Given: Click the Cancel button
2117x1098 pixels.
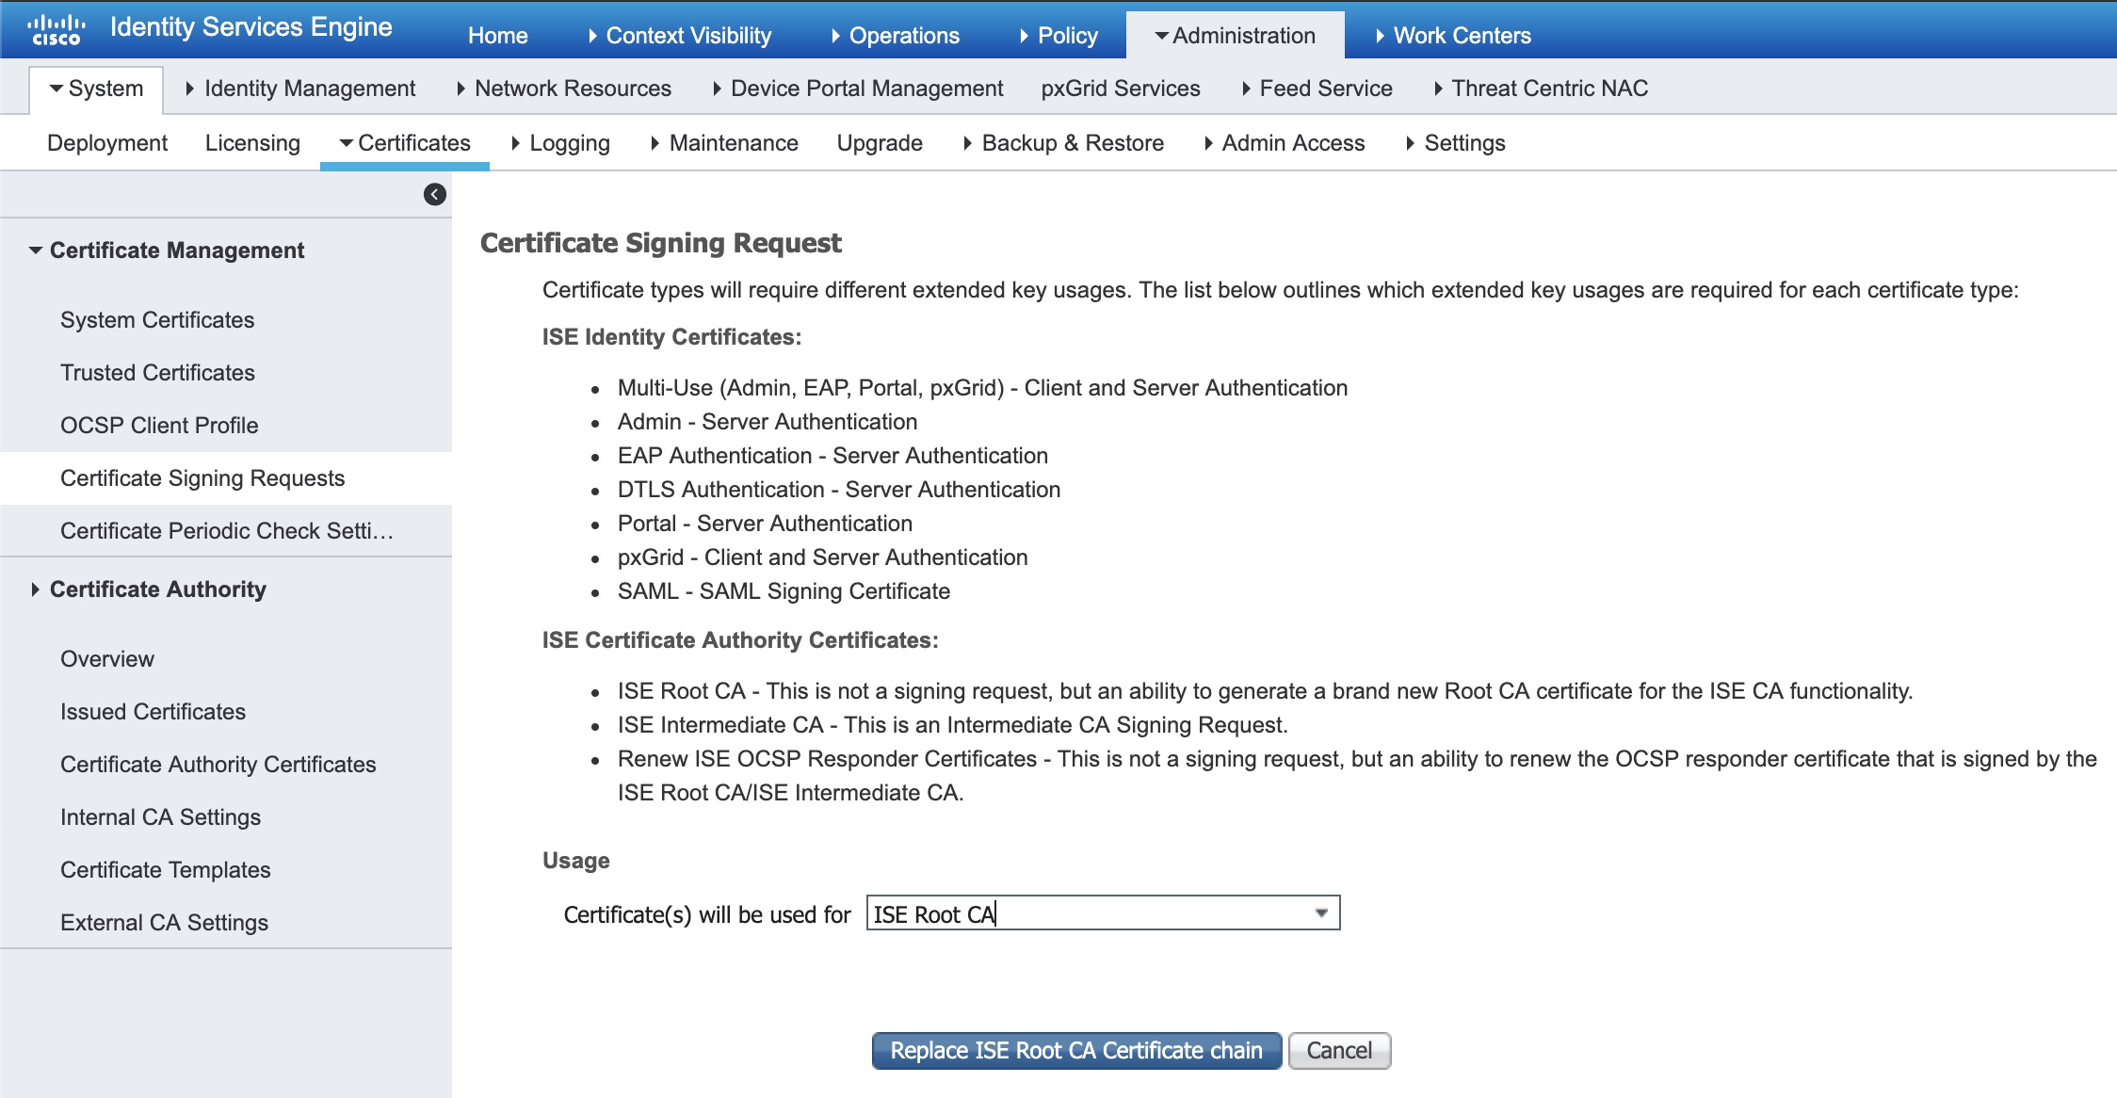Looking at the screenshot, I should point(1339,1051).
